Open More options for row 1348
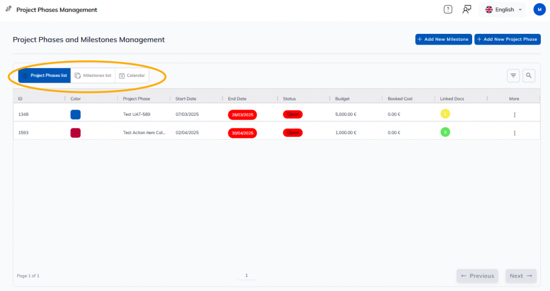Image resolution: width=550 pixels, height=291 pixels. [514, 115]
